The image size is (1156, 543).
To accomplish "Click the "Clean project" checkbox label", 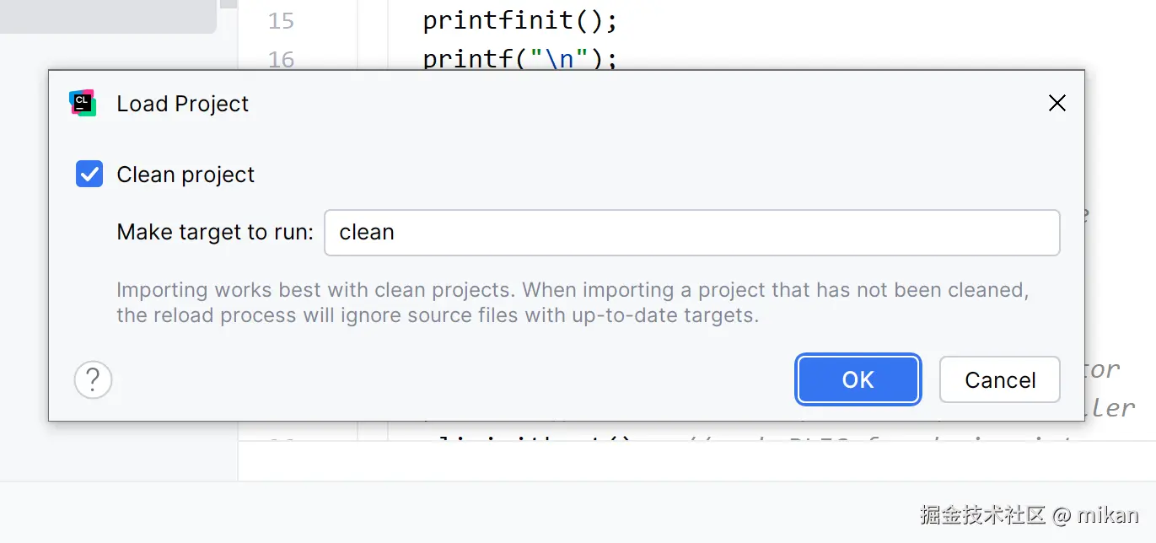I will pos(185,175).
